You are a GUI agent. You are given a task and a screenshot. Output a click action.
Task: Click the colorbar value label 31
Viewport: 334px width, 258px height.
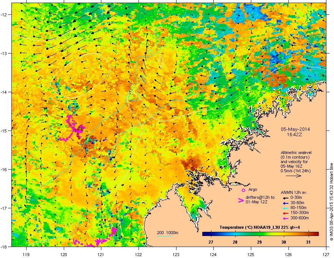click(308, 242)
